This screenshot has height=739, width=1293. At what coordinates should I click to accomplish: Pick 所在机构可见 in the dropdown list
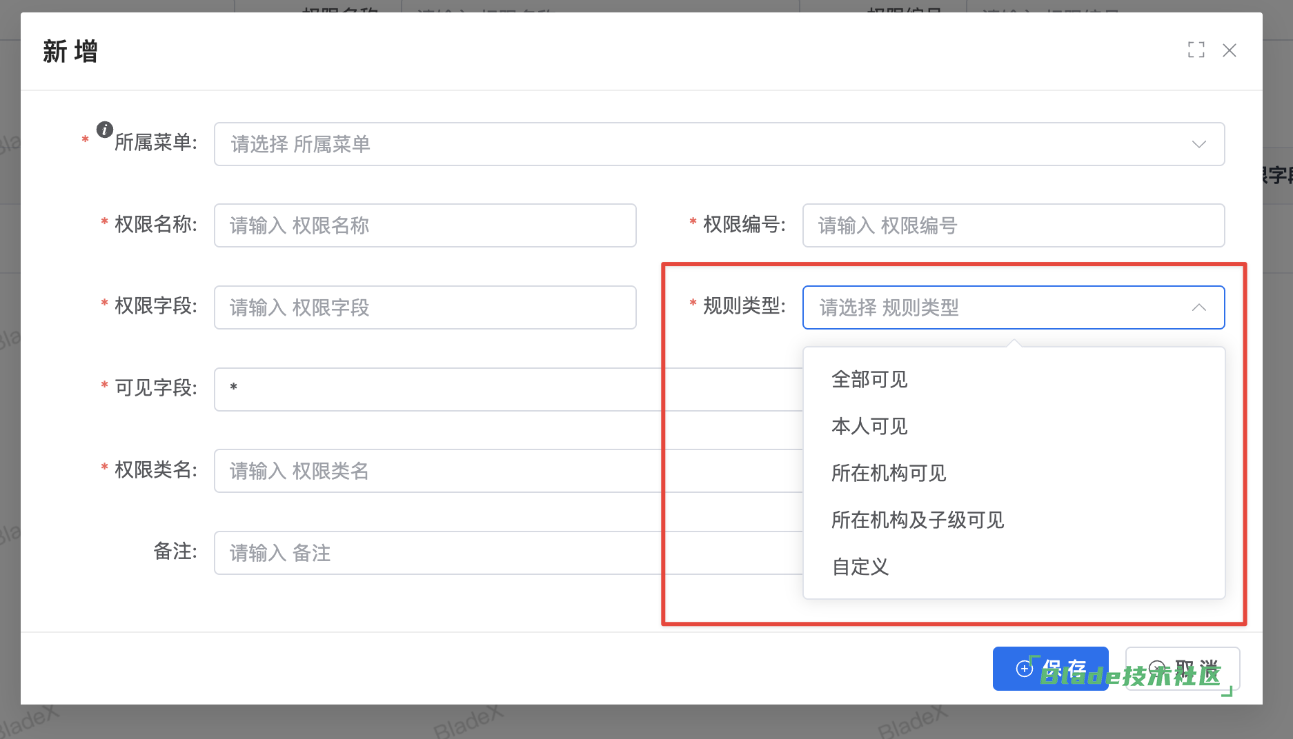click(x=889, y=474)
